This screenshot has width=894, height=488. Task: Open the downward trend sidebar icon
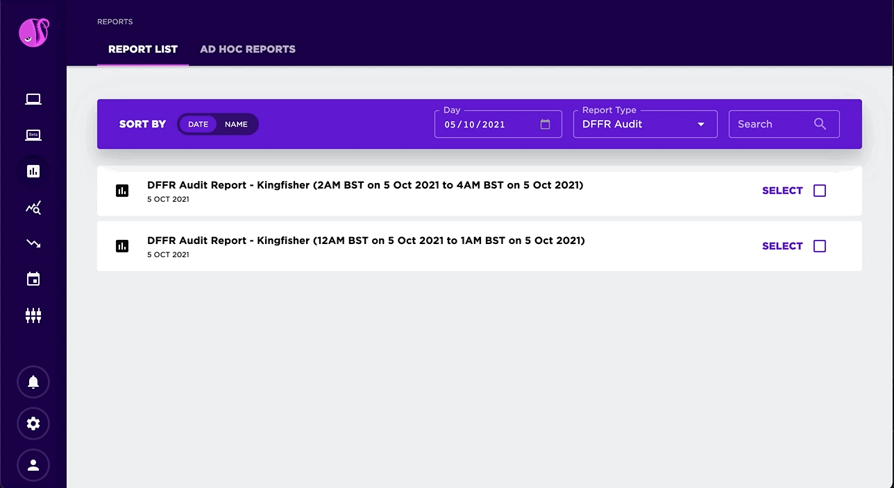coord(33,243)
